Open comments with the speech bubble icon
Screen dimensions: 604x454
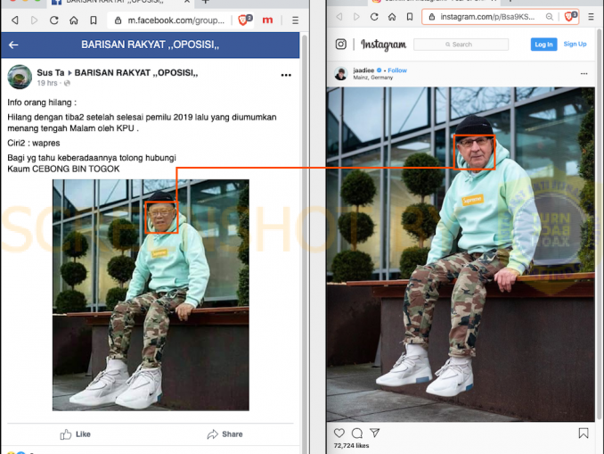click(357, 433)
